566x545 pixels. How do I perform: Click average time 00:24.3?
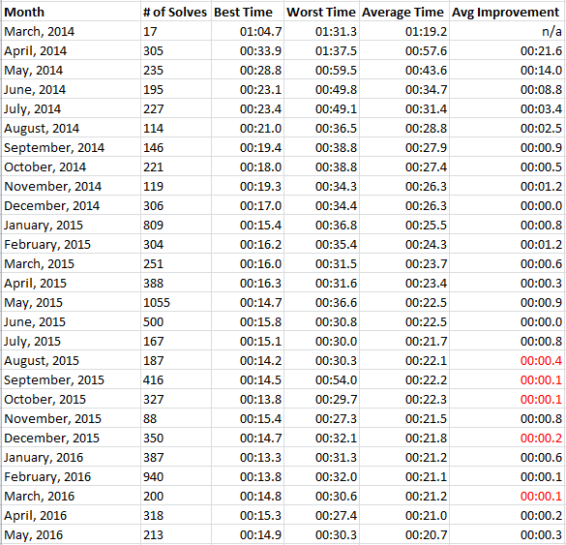(x=404, y=244)
